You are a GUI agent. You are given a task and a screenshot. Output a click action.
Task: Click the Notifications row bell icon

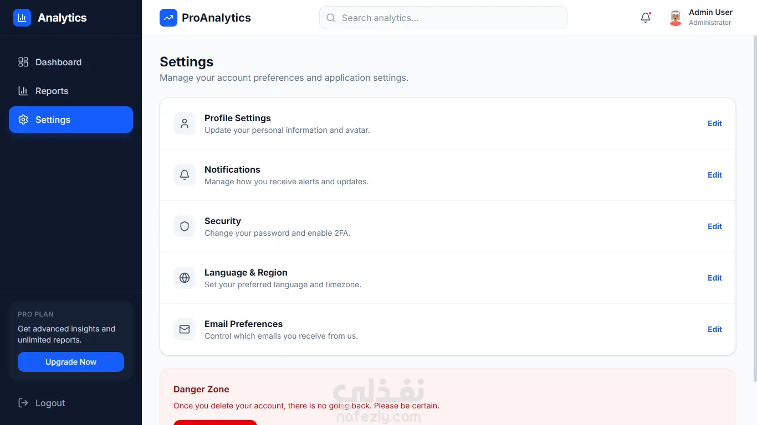pos(185,175)
